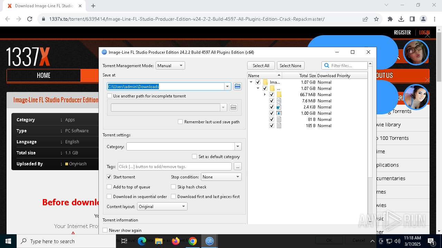This screenshot has width=442, height=248.
Task: Bookmark this page with the star icon
Action: pyautogui.click(x=376, y=19)
